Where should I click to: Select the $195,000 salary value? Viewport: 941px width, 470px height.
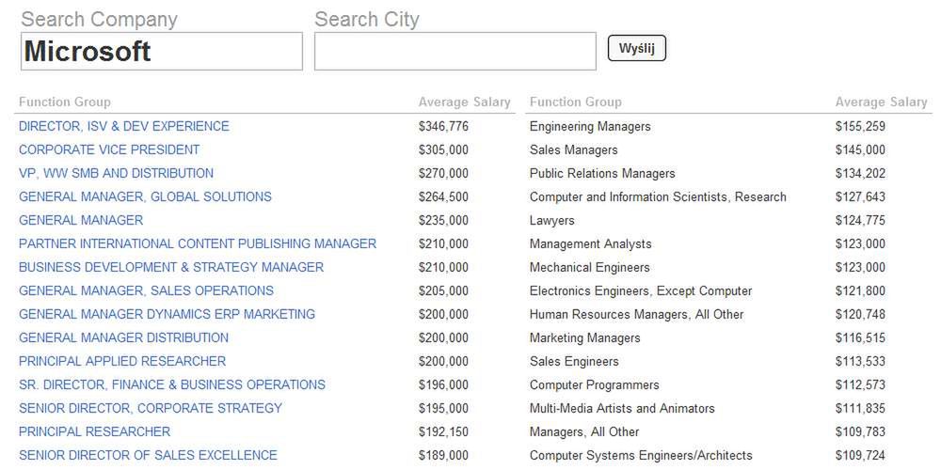(443, 408)
